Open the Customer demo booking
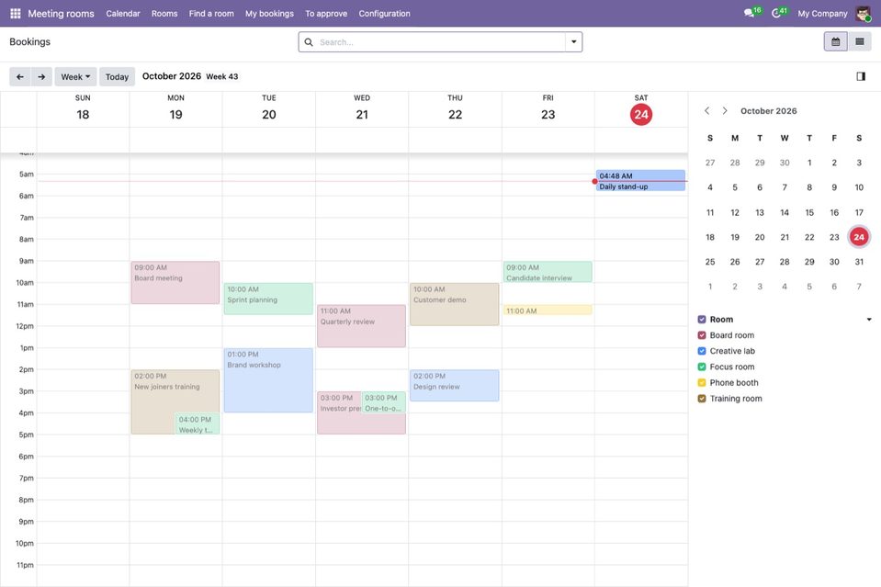 coord(455,304)
